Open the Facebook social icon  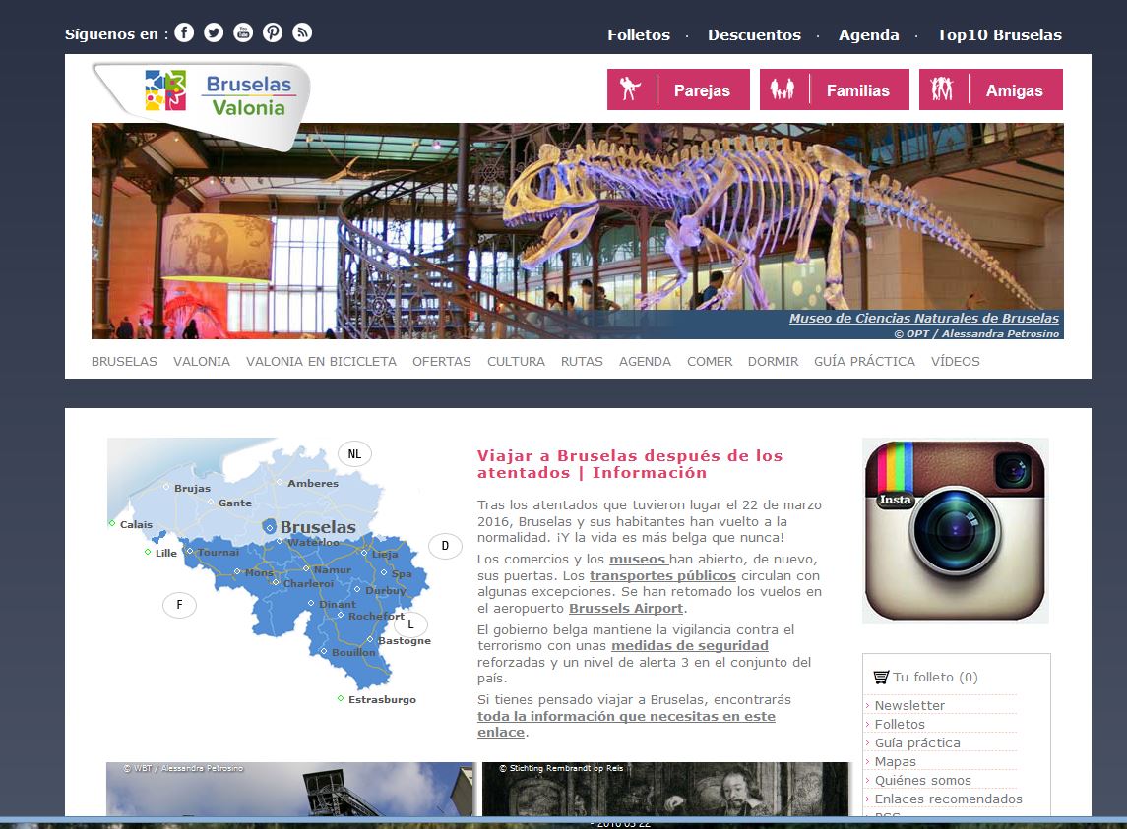pos(184,33)
